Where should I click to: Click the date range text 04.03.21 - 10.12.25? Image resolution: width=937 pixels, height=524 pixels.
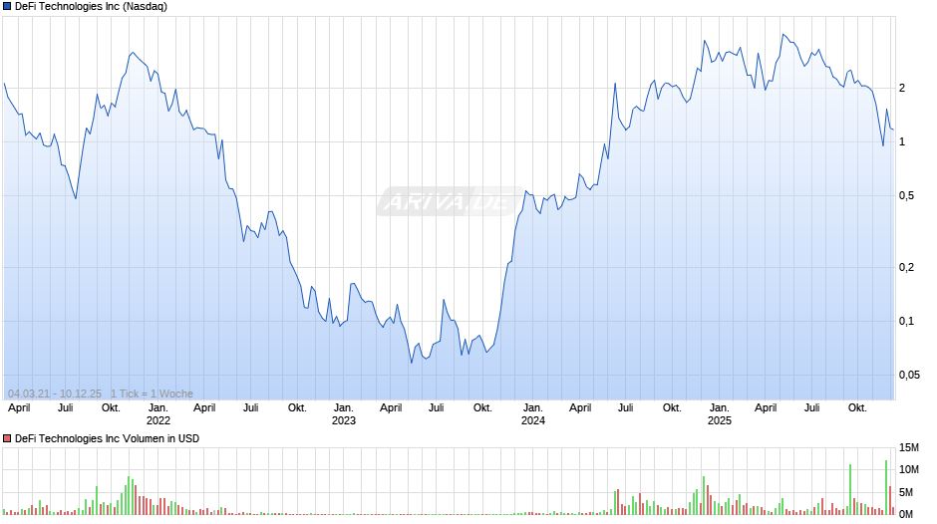[x=55, y=393]
